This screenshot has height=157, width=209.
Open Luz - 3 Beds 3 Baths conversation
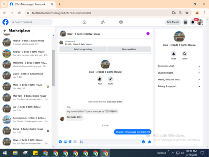26,108
